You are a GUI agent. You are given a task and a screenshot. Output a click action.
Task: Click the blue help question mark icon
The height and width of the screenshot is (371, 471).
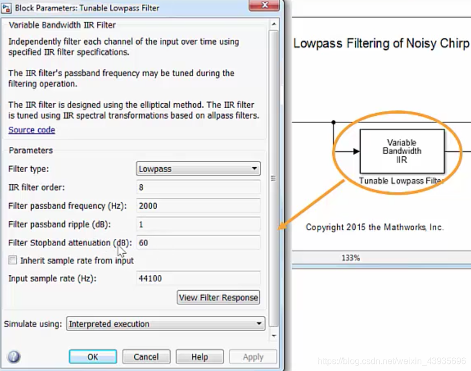(14, 357)
